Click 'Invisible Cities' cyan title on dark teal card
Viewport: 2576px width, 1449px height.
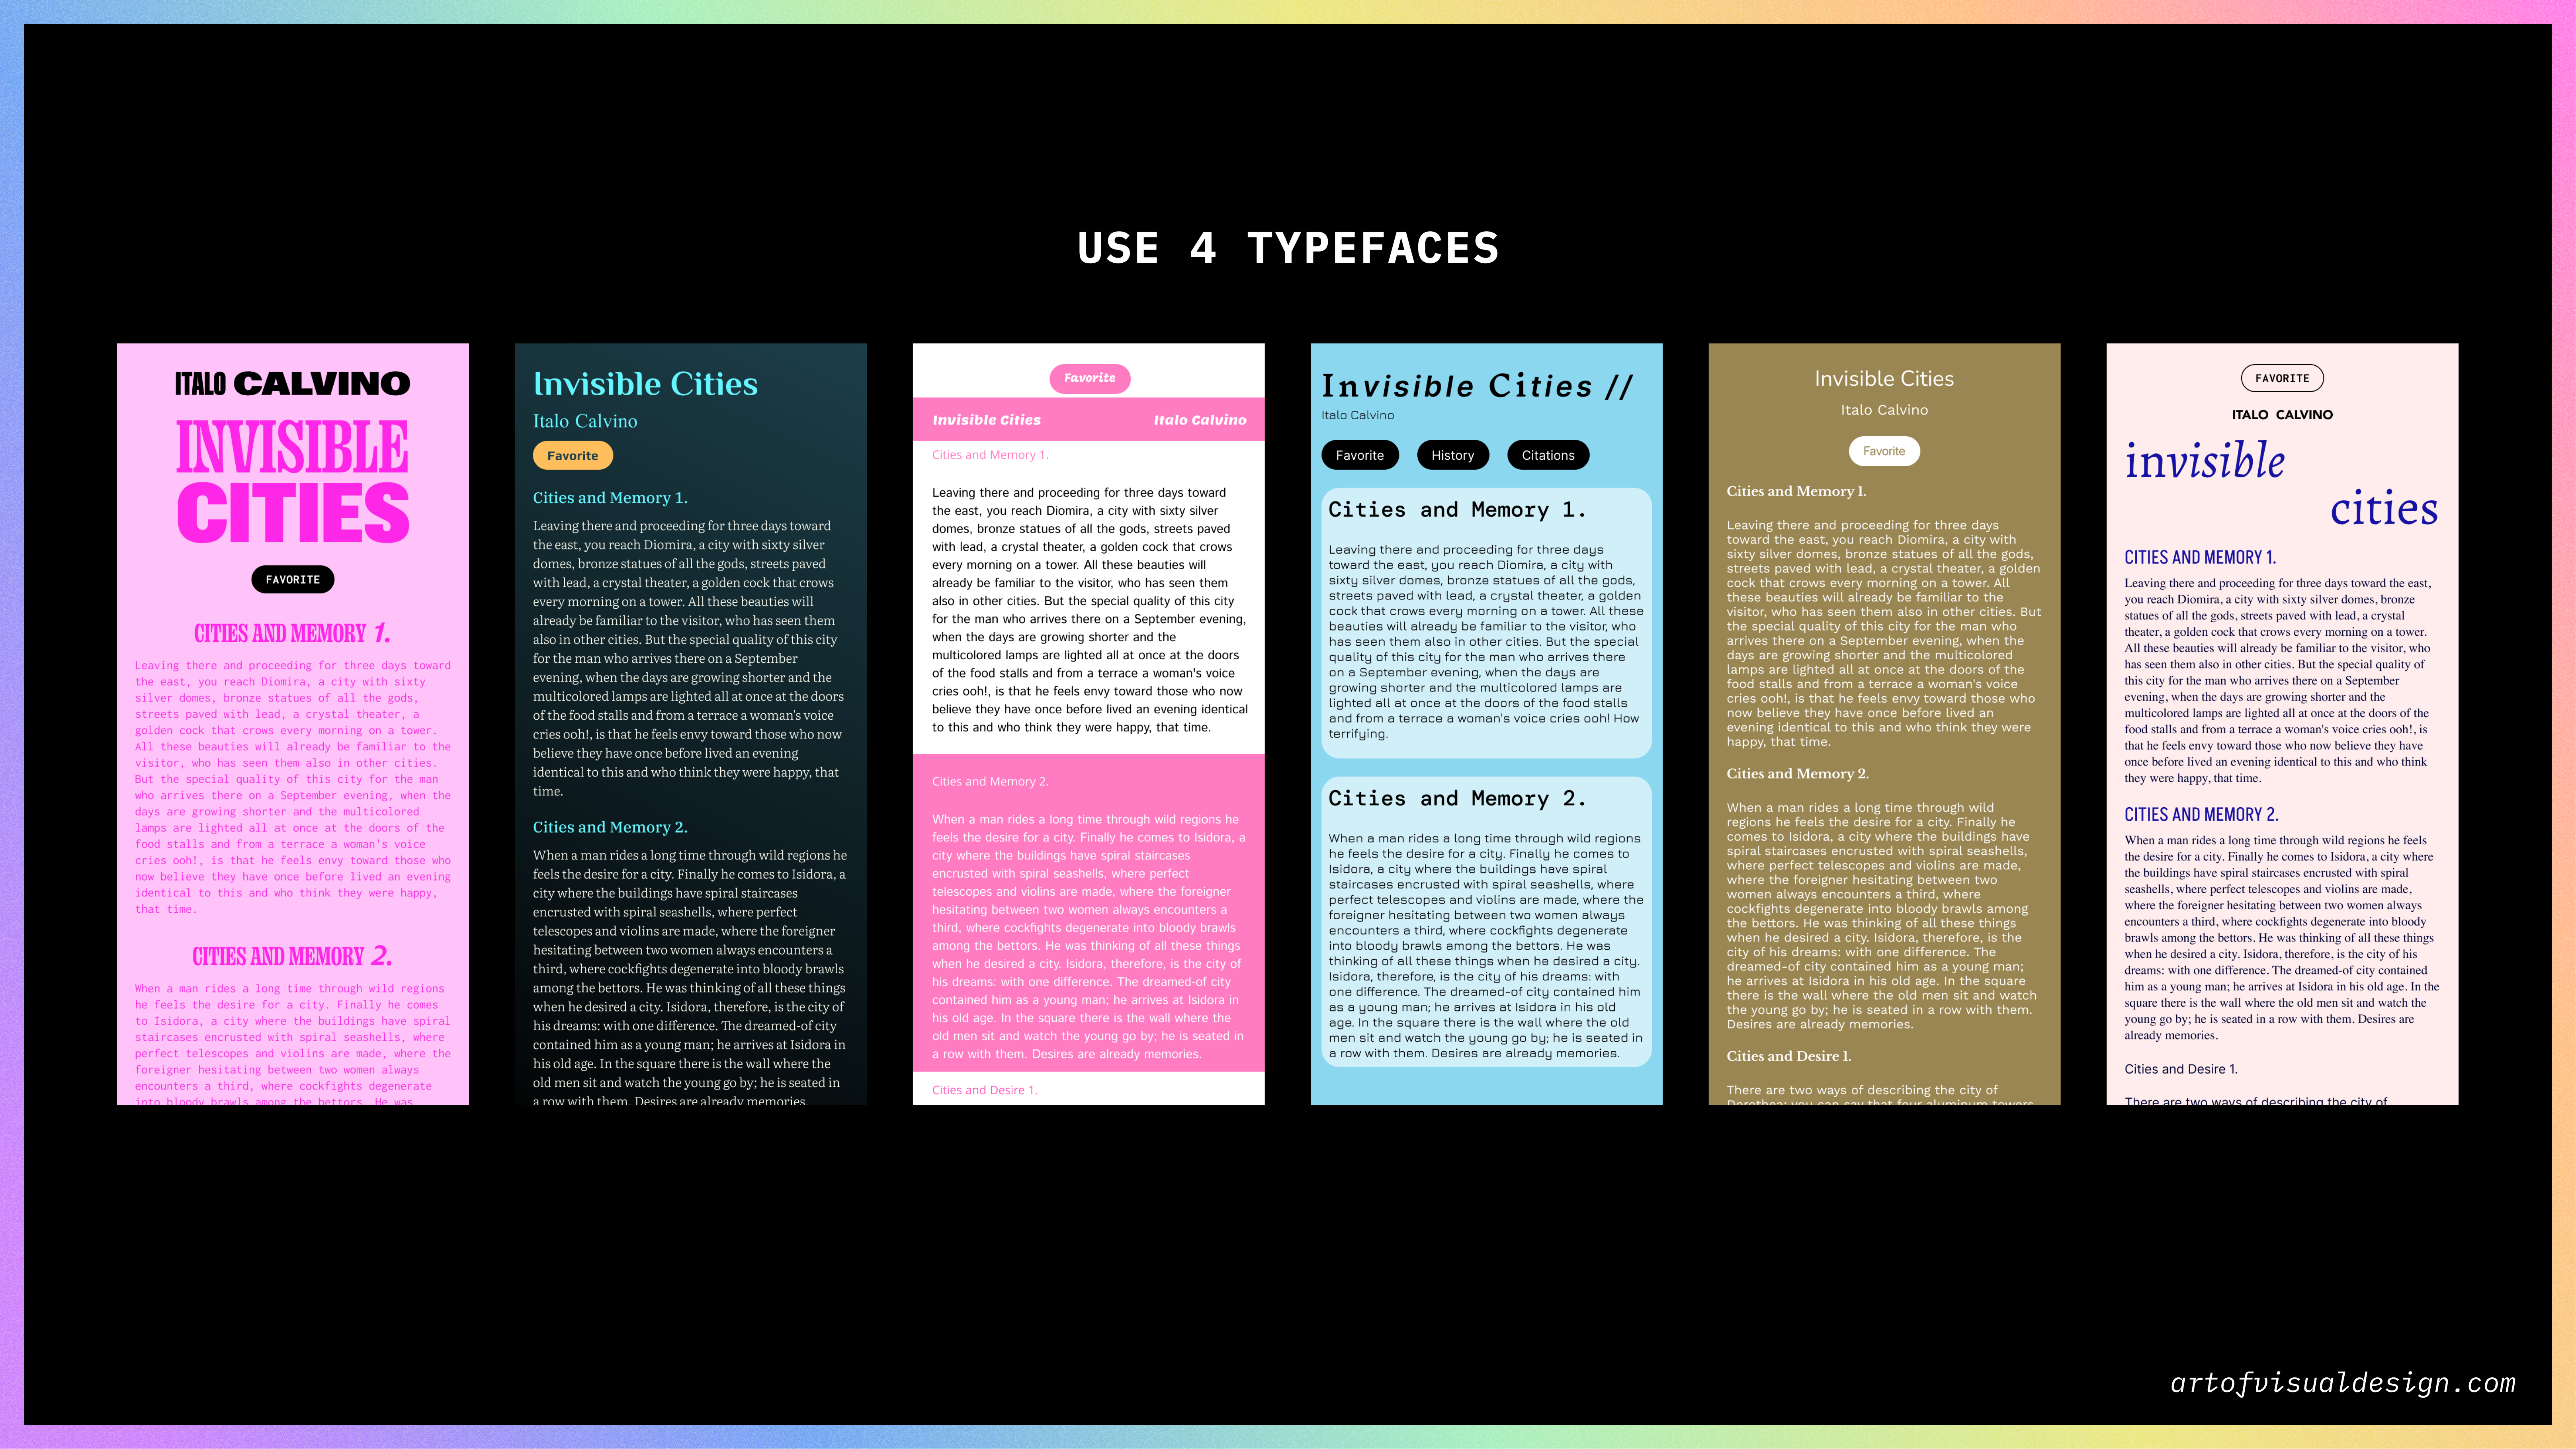point(645,384)
